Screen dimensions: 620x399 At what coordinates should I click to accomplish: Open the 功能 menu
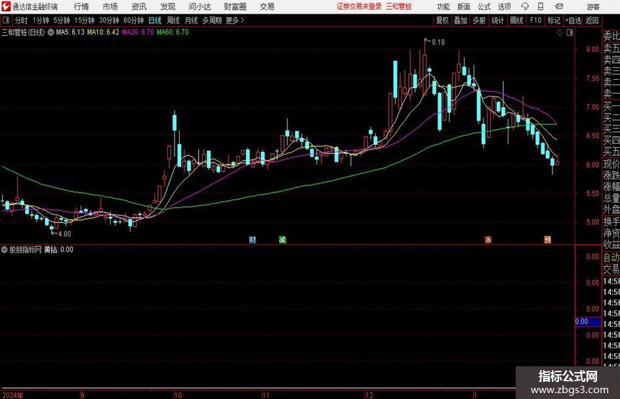tap(444, 7)
